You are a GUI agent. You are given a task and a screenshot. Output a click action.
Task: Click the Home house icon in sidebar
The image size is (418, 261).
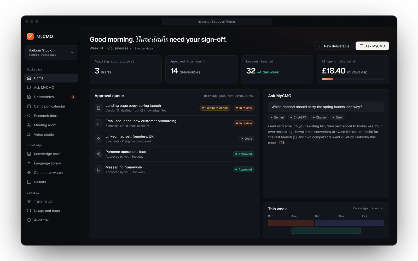29,78
